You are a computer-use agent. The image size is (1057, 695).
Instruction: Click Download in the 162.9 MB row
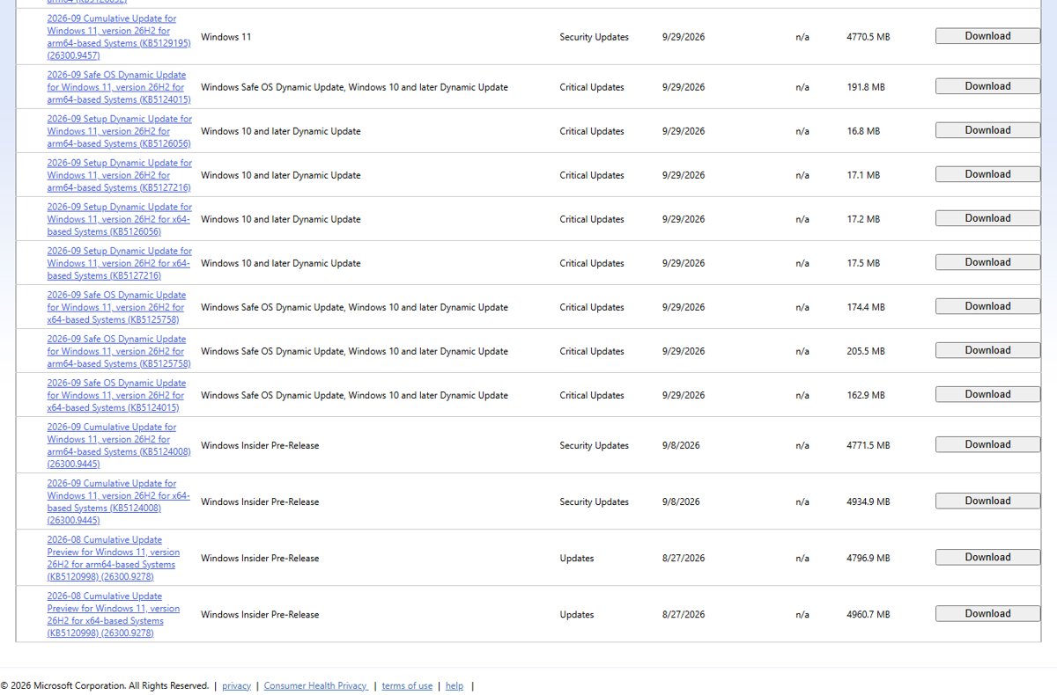tap(987, 394)
